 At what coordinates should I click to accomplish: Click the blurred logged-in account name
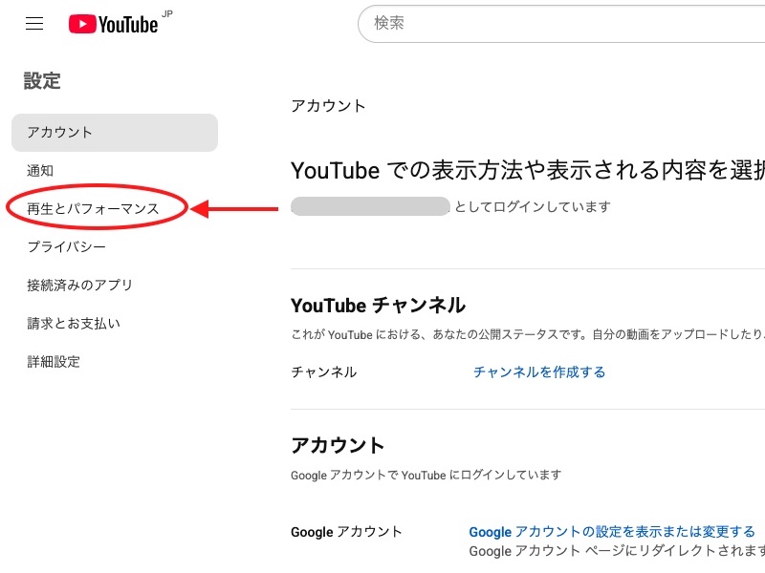tap(371, 205)
